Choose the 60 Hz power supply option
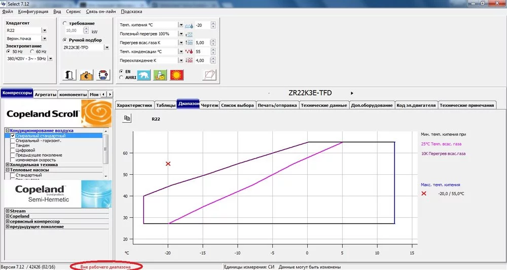507x270 pixels. [x=31, y=52]
